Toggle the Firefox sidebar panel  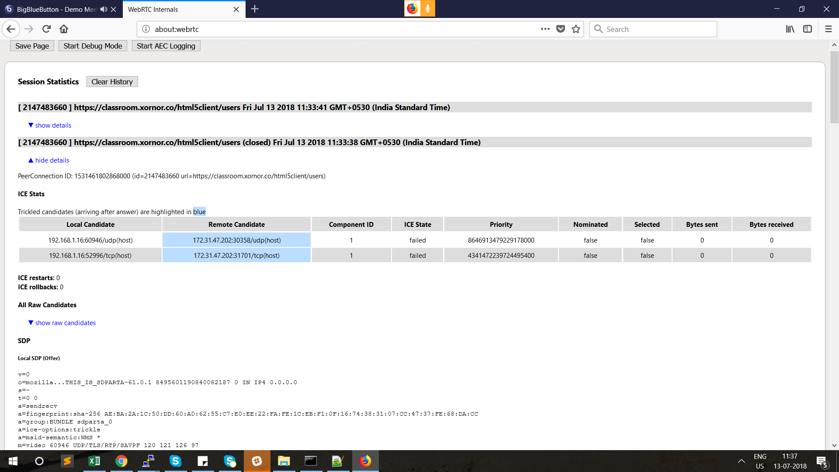pyautogui.click(x=807, y=29)
